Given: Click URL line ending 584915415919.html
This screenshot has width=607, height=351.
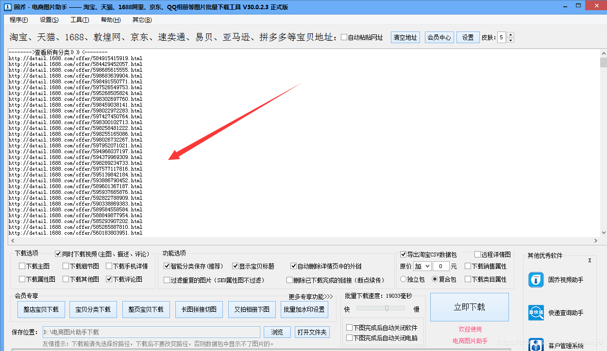Looking at the screenshot, I should click(x=75, y=58).
